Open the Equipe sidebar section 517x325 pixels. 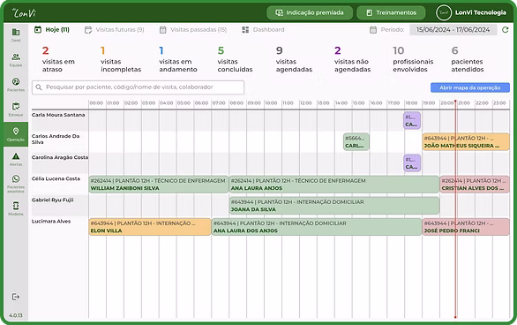point(16,60)
